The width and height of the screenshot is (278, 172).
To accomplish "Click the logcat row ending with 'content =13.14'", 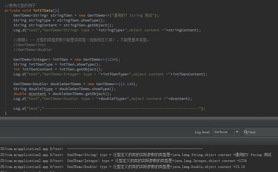I will (x=122, y=167).
